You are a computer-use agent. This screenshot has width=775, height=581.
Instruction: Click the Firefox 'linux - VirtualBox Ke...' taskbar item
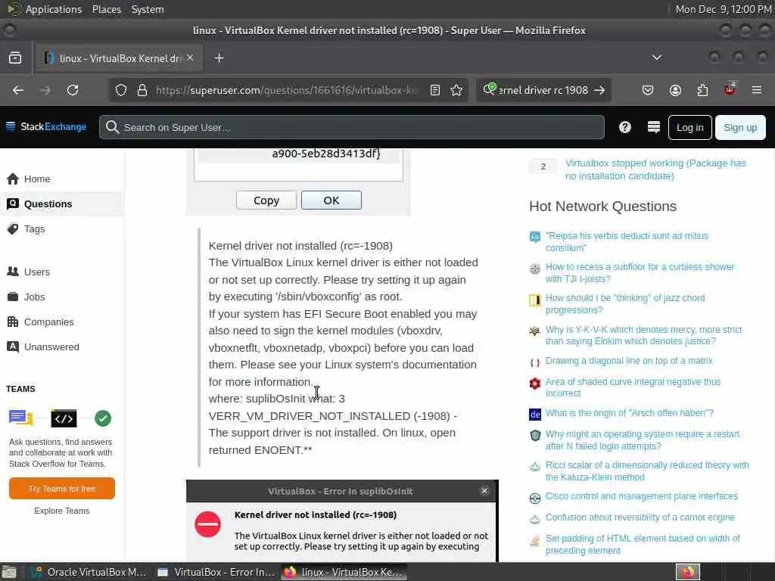coord(344,572)
